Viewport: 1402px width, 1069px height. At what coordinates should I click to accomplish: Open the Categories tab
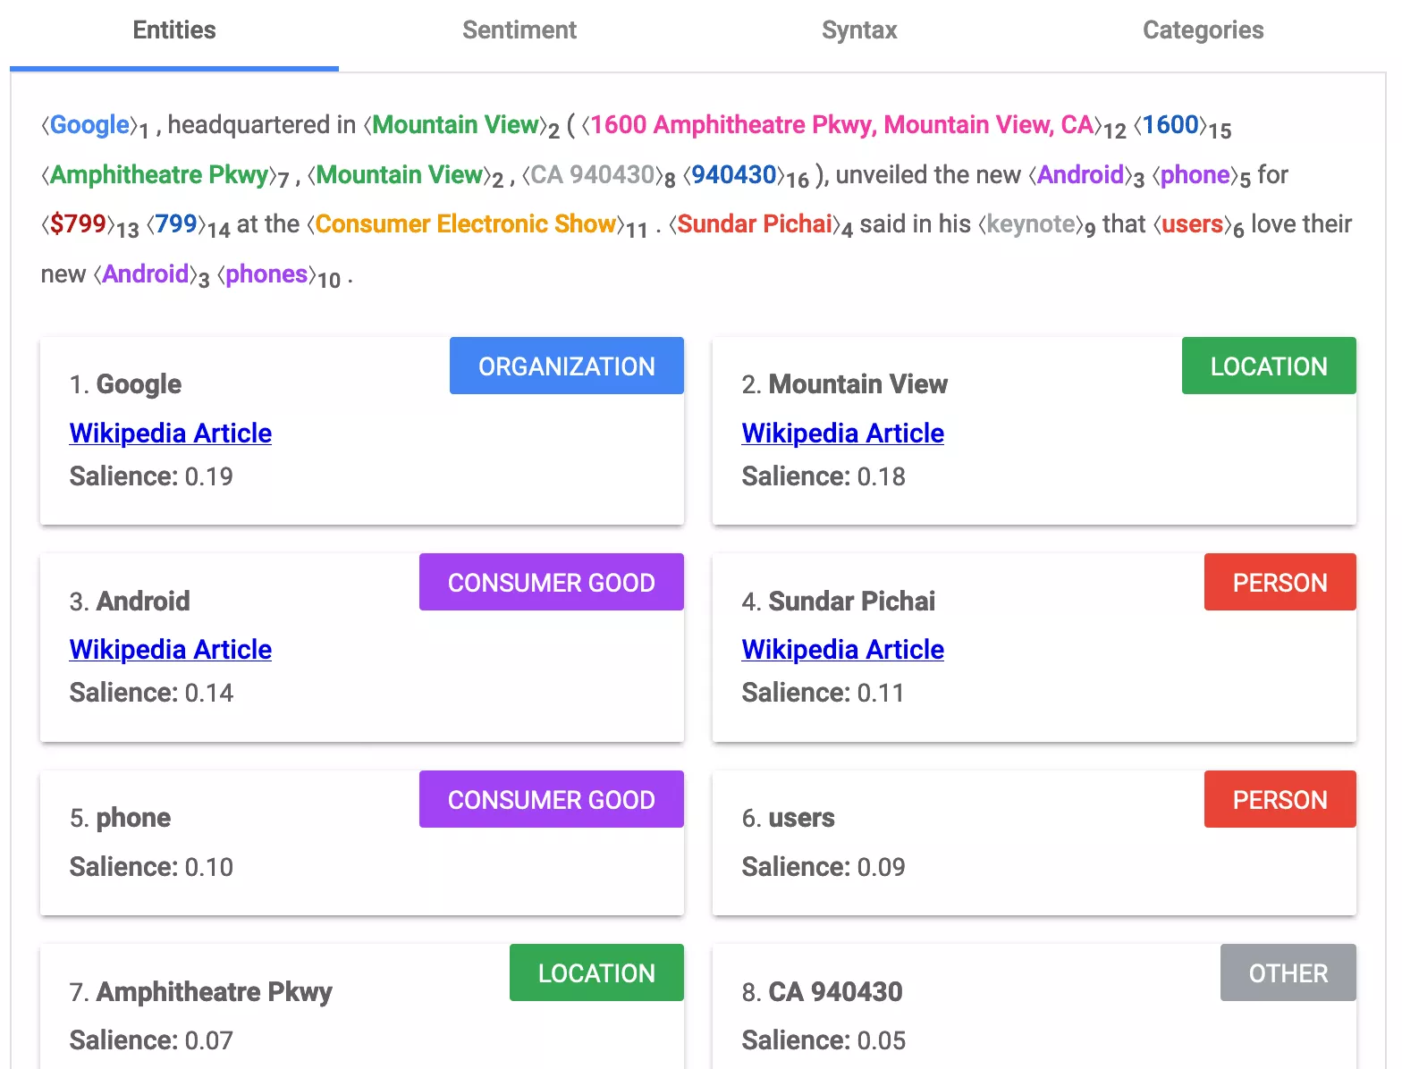point(1204,30)
